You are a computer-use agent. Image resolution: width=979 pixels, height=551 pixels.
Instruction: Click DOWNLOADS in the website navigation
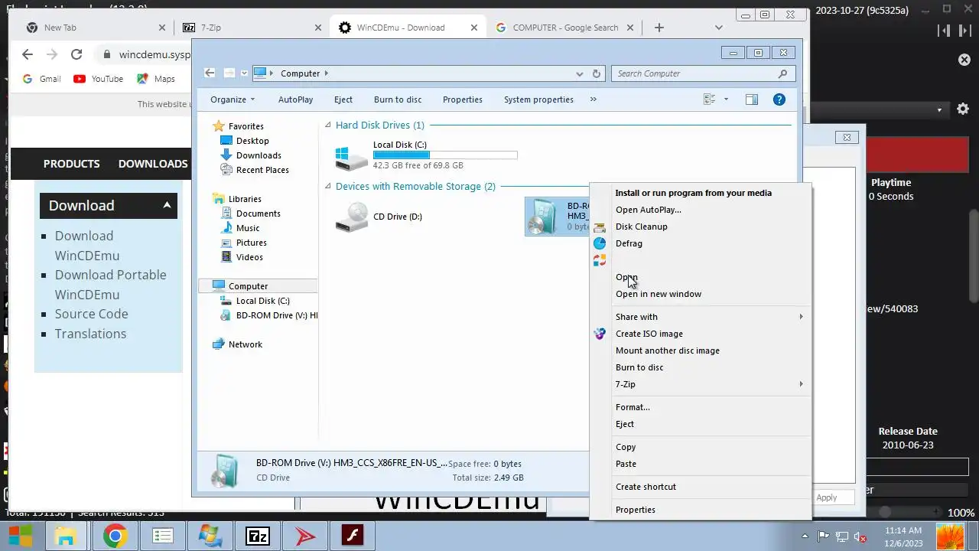click(153, 164)
